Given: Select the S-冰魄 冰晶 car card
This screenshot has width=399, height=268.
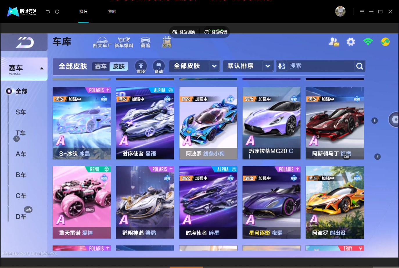Looking at the screenshot, I should tap(82, 123).
